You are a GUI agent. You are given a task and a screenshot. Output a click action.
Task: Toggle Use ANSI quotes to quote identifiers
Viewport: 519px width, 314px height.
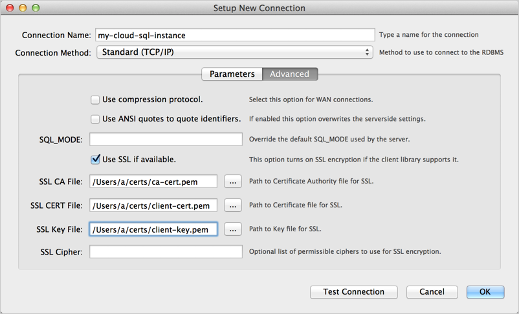(95, 120)
